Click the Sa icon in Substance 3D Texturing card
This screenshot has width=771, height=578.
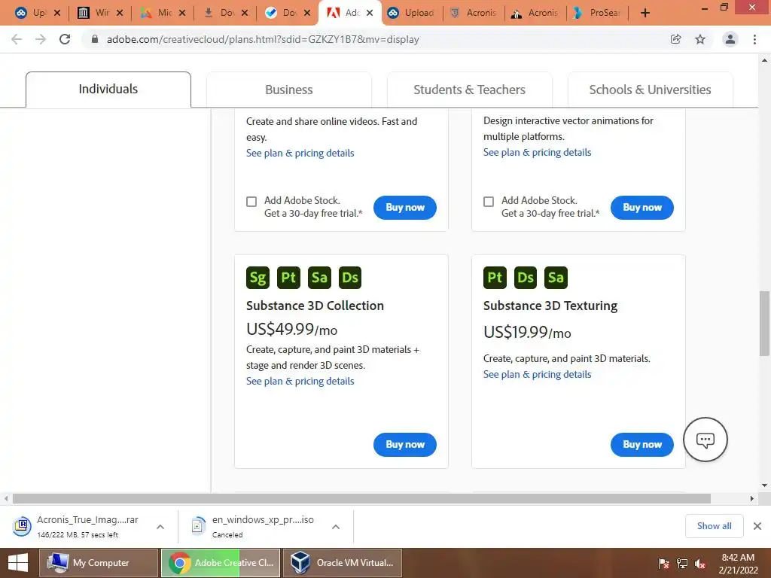tap(556, 277)
